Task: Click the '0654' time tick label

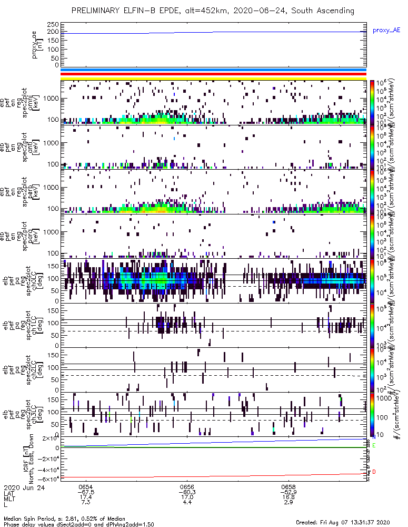Action: tap(86, 487)
